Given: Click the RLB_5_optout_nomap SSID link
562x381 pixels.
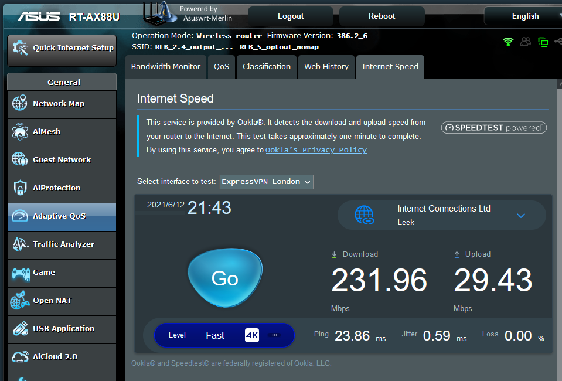Looking at the screenshot, I should click(x=279, y=47).
